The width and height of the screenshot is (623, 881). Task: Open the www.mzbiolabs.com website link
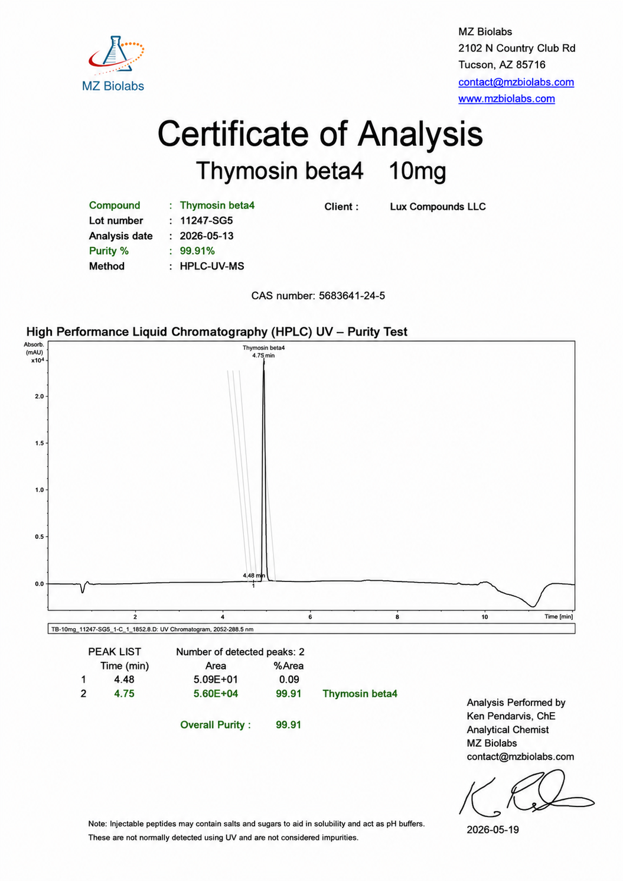(507, 99)
